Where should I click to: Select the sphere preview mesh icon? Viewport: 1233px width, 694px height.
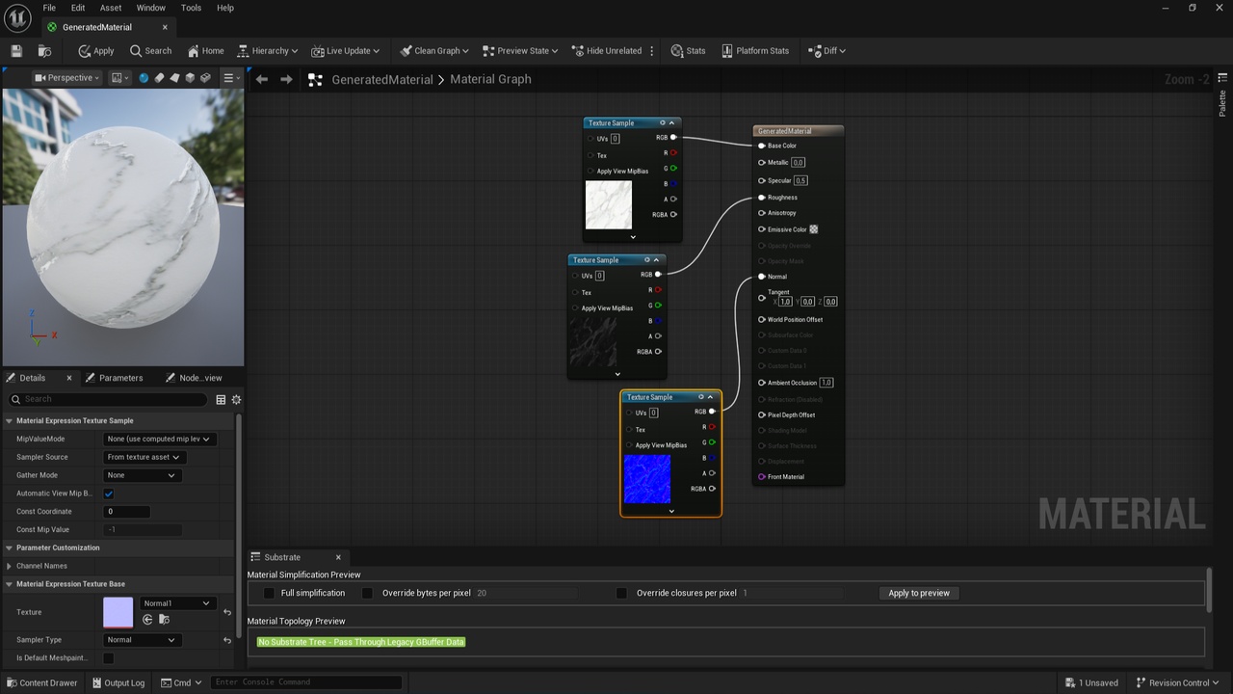[x=144, y=78]
